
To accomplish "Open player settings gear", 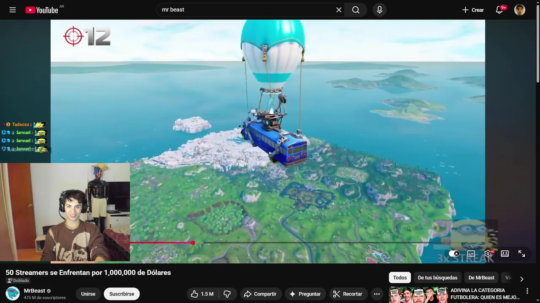I will pos(488,253).
